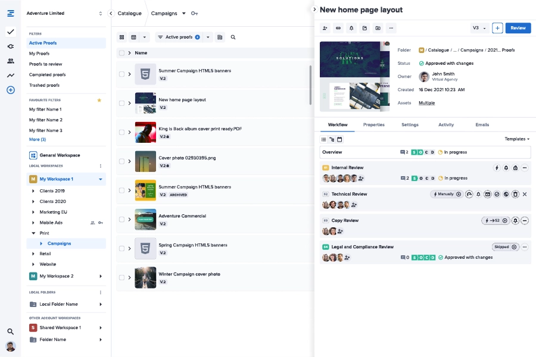
Task: Tick the select-all checkbox beside Name header
Action: [121, 53]
